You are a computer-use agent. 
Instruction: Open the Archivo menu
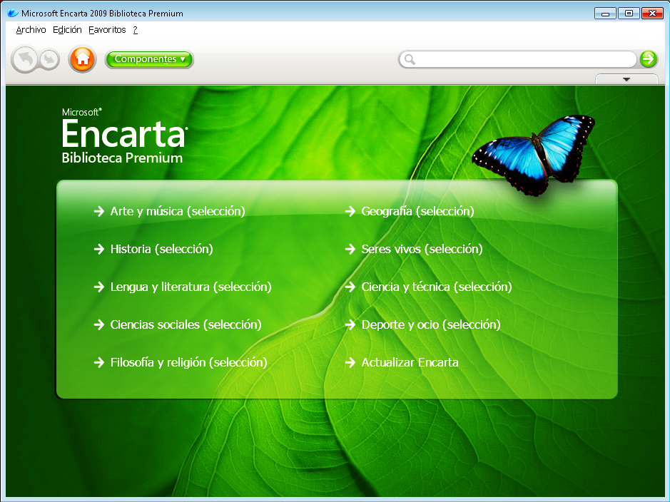tap(31, 30)
